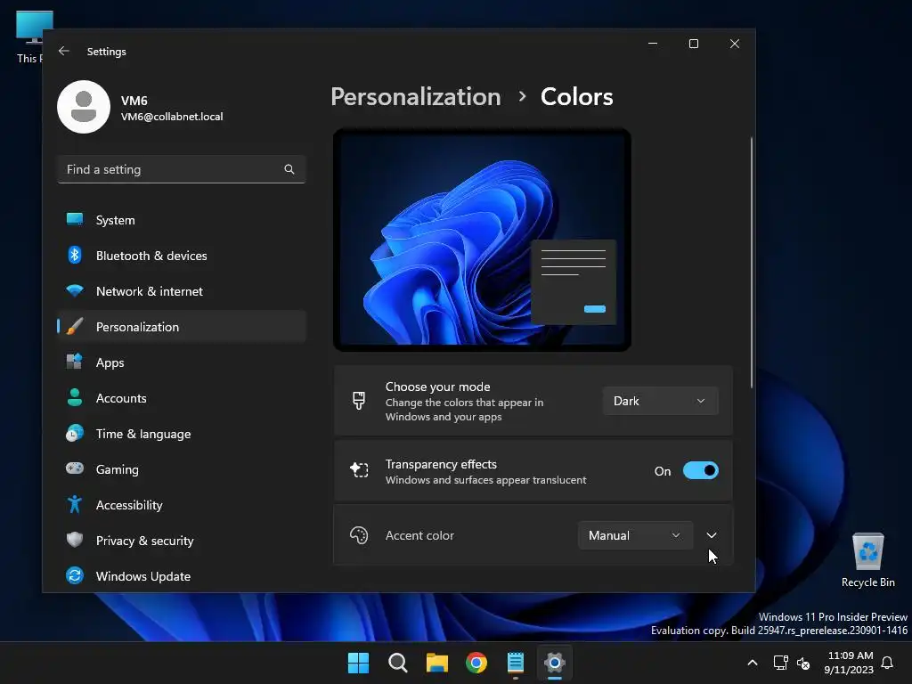Click the Colors page heading
The width and height of the screenshot is (912, 684).
pyautogui.click(x=576, y=96)
